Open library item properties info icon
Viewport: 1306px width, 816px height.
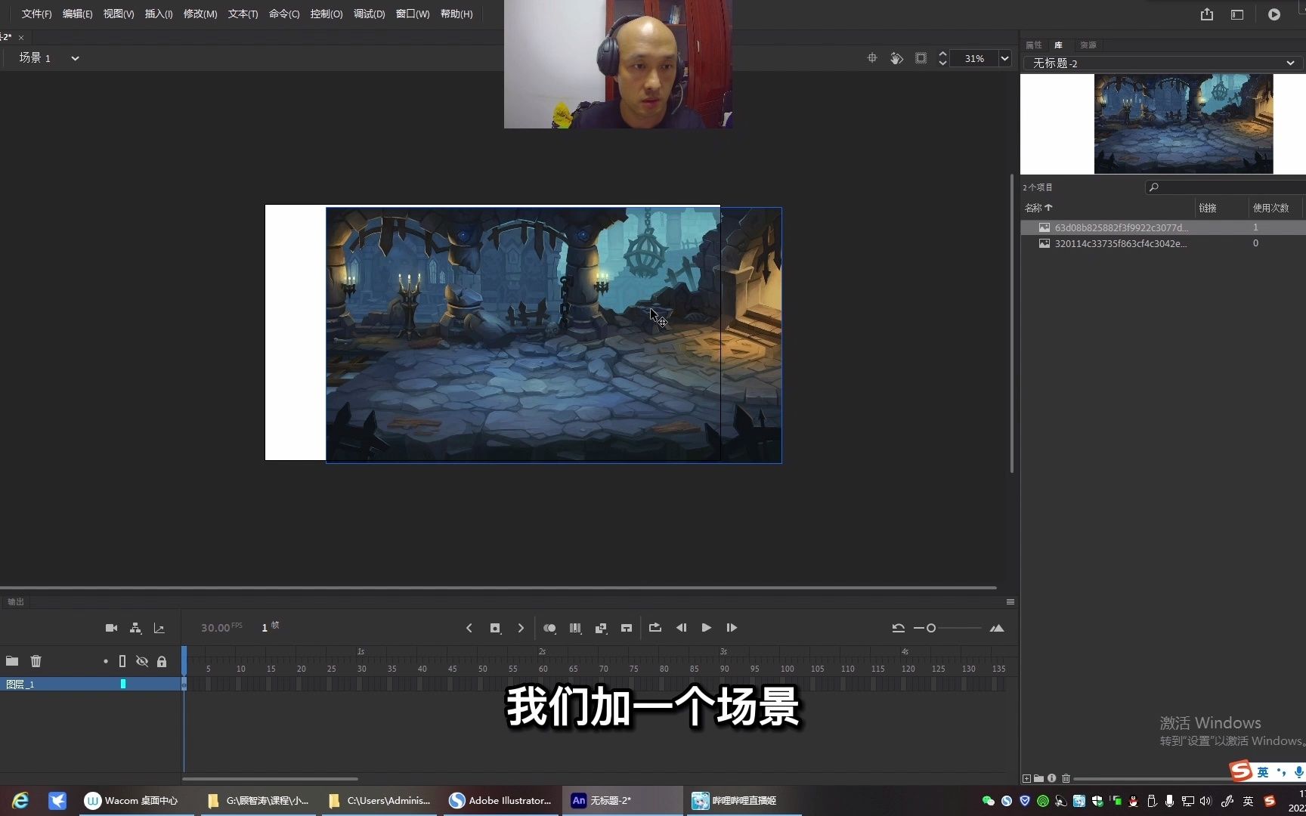click(1052, 778)
